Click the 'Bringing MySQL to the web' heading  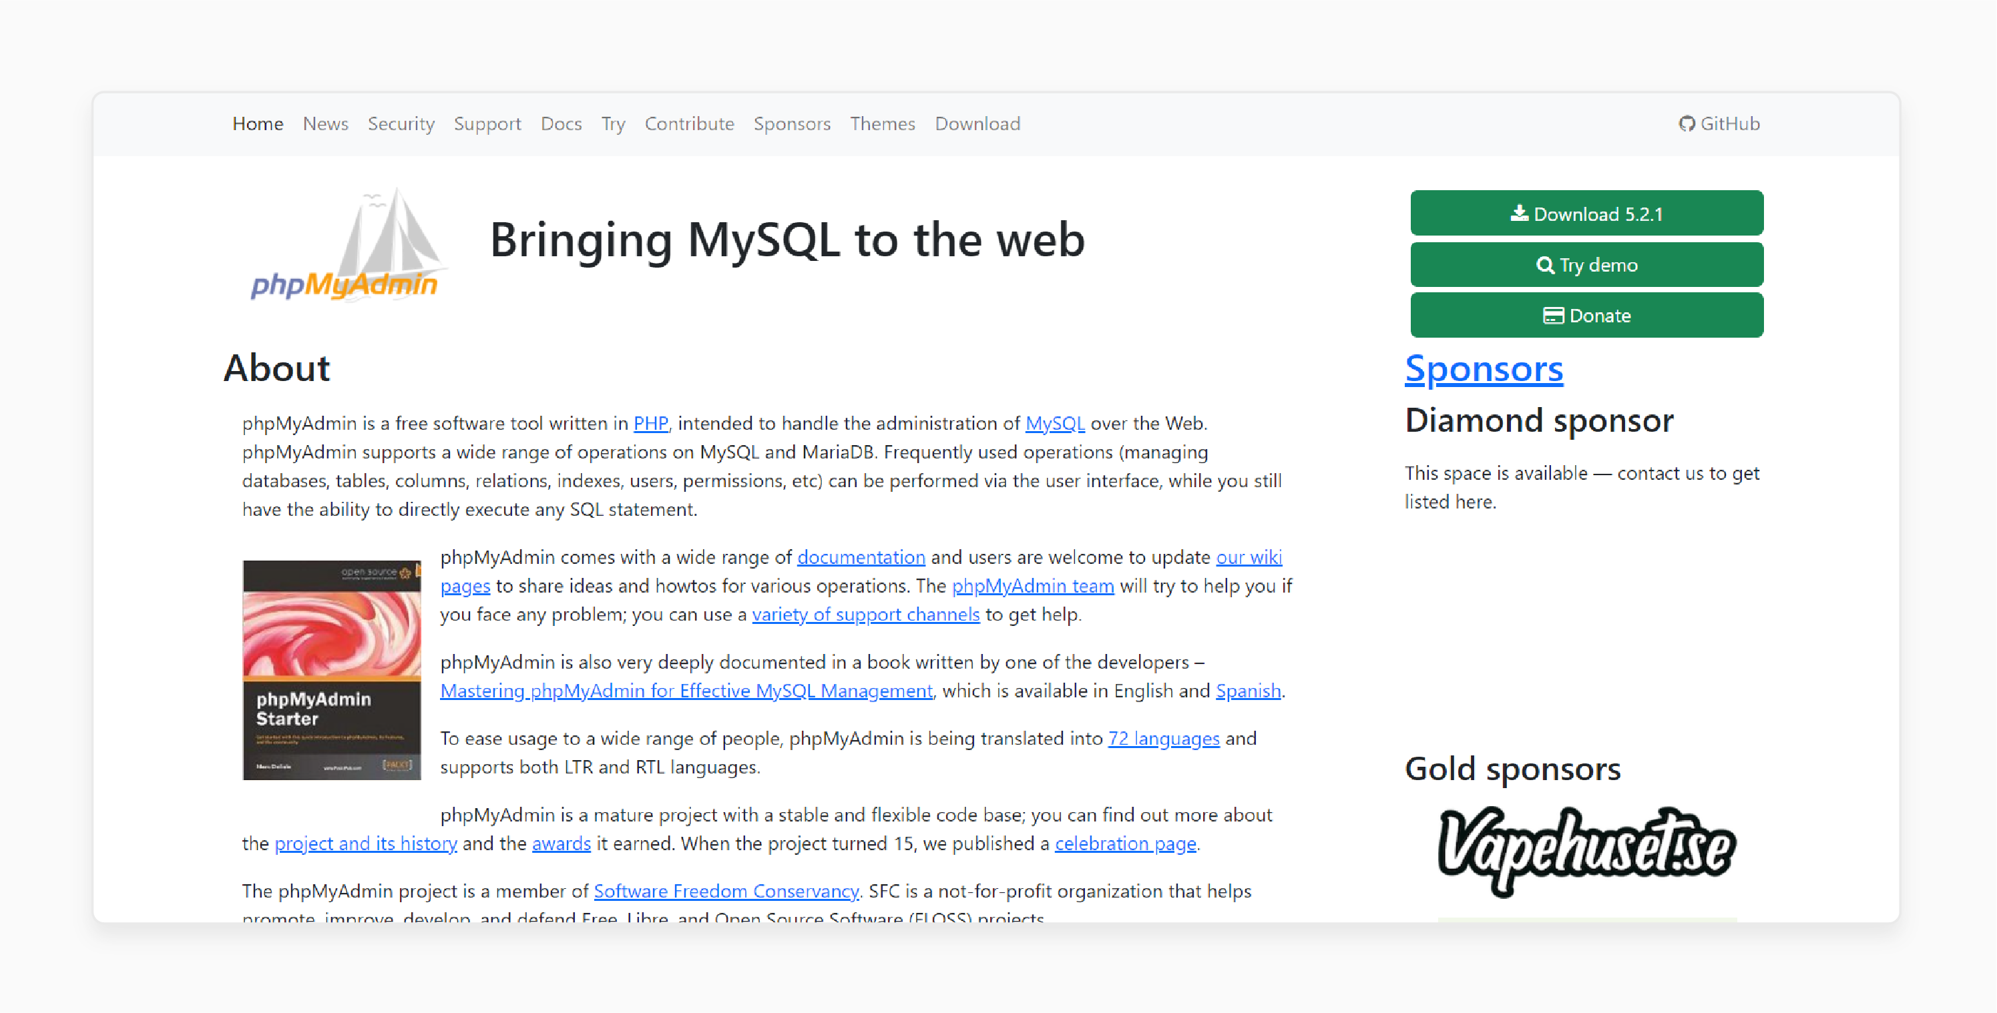pos(787,240)
